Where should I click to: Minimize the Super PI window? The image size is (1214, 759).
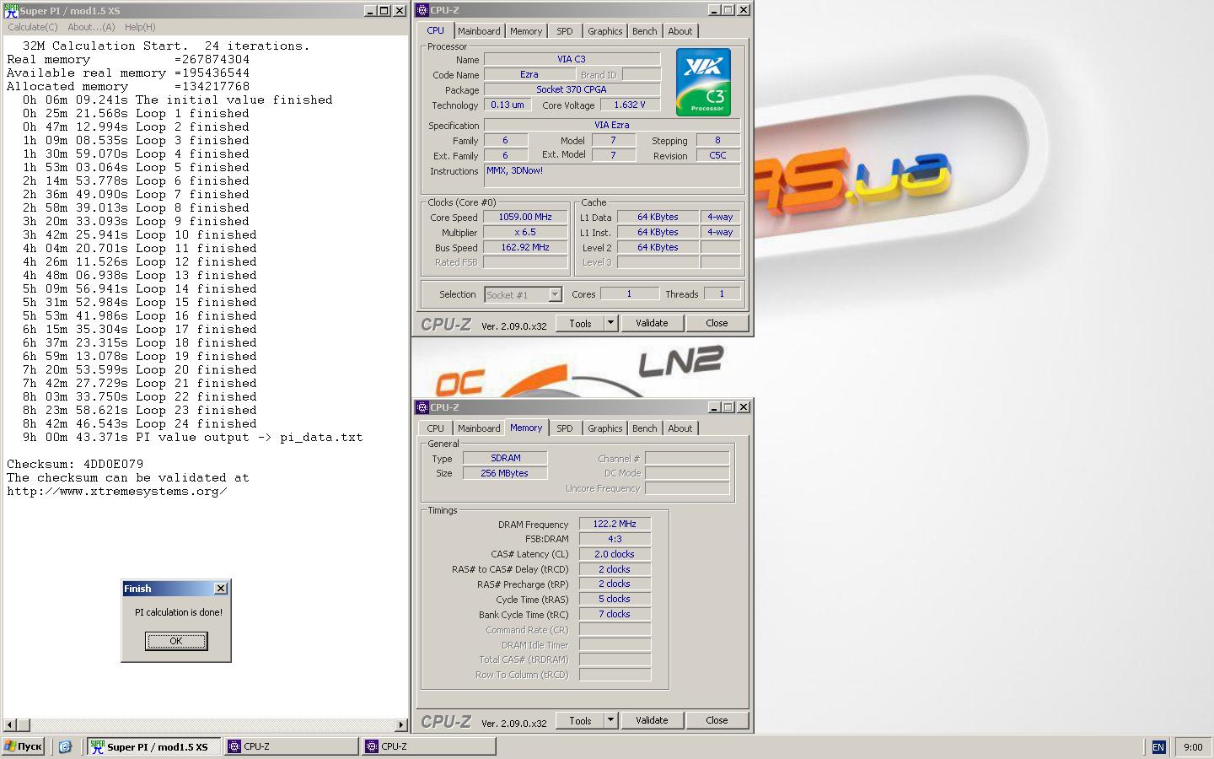(x=371, y=11)
